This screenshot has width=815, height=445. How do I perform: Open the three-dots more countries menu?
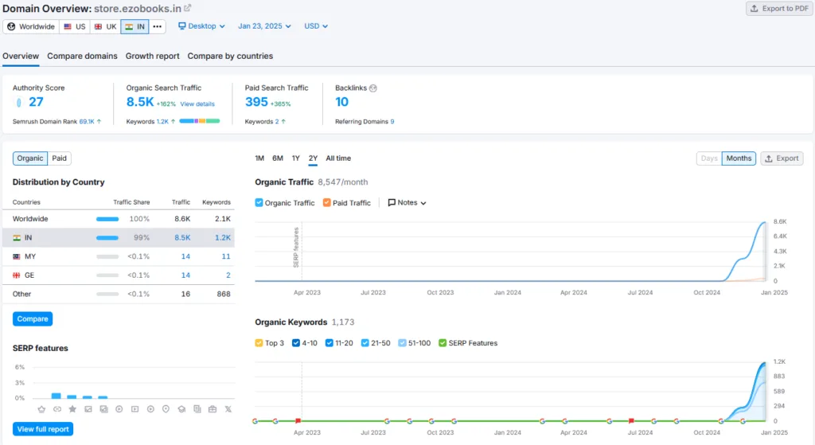[x=157, y=26]
